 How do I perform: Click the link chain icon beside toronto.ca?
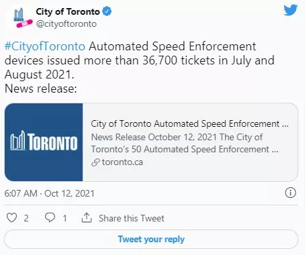click(95, 162)
